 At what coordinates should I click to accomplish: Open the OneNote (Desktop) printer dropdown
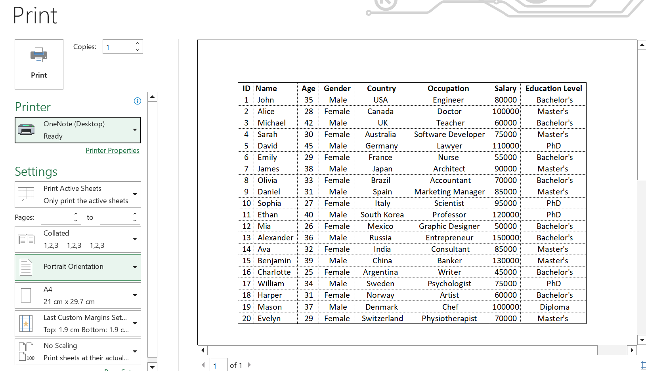pyautogui.click(x=78, y=130)
